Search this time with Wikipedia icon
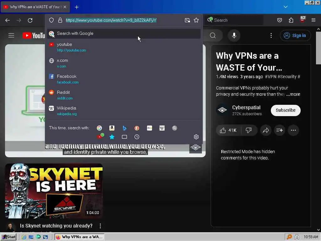 pos(162,128)
